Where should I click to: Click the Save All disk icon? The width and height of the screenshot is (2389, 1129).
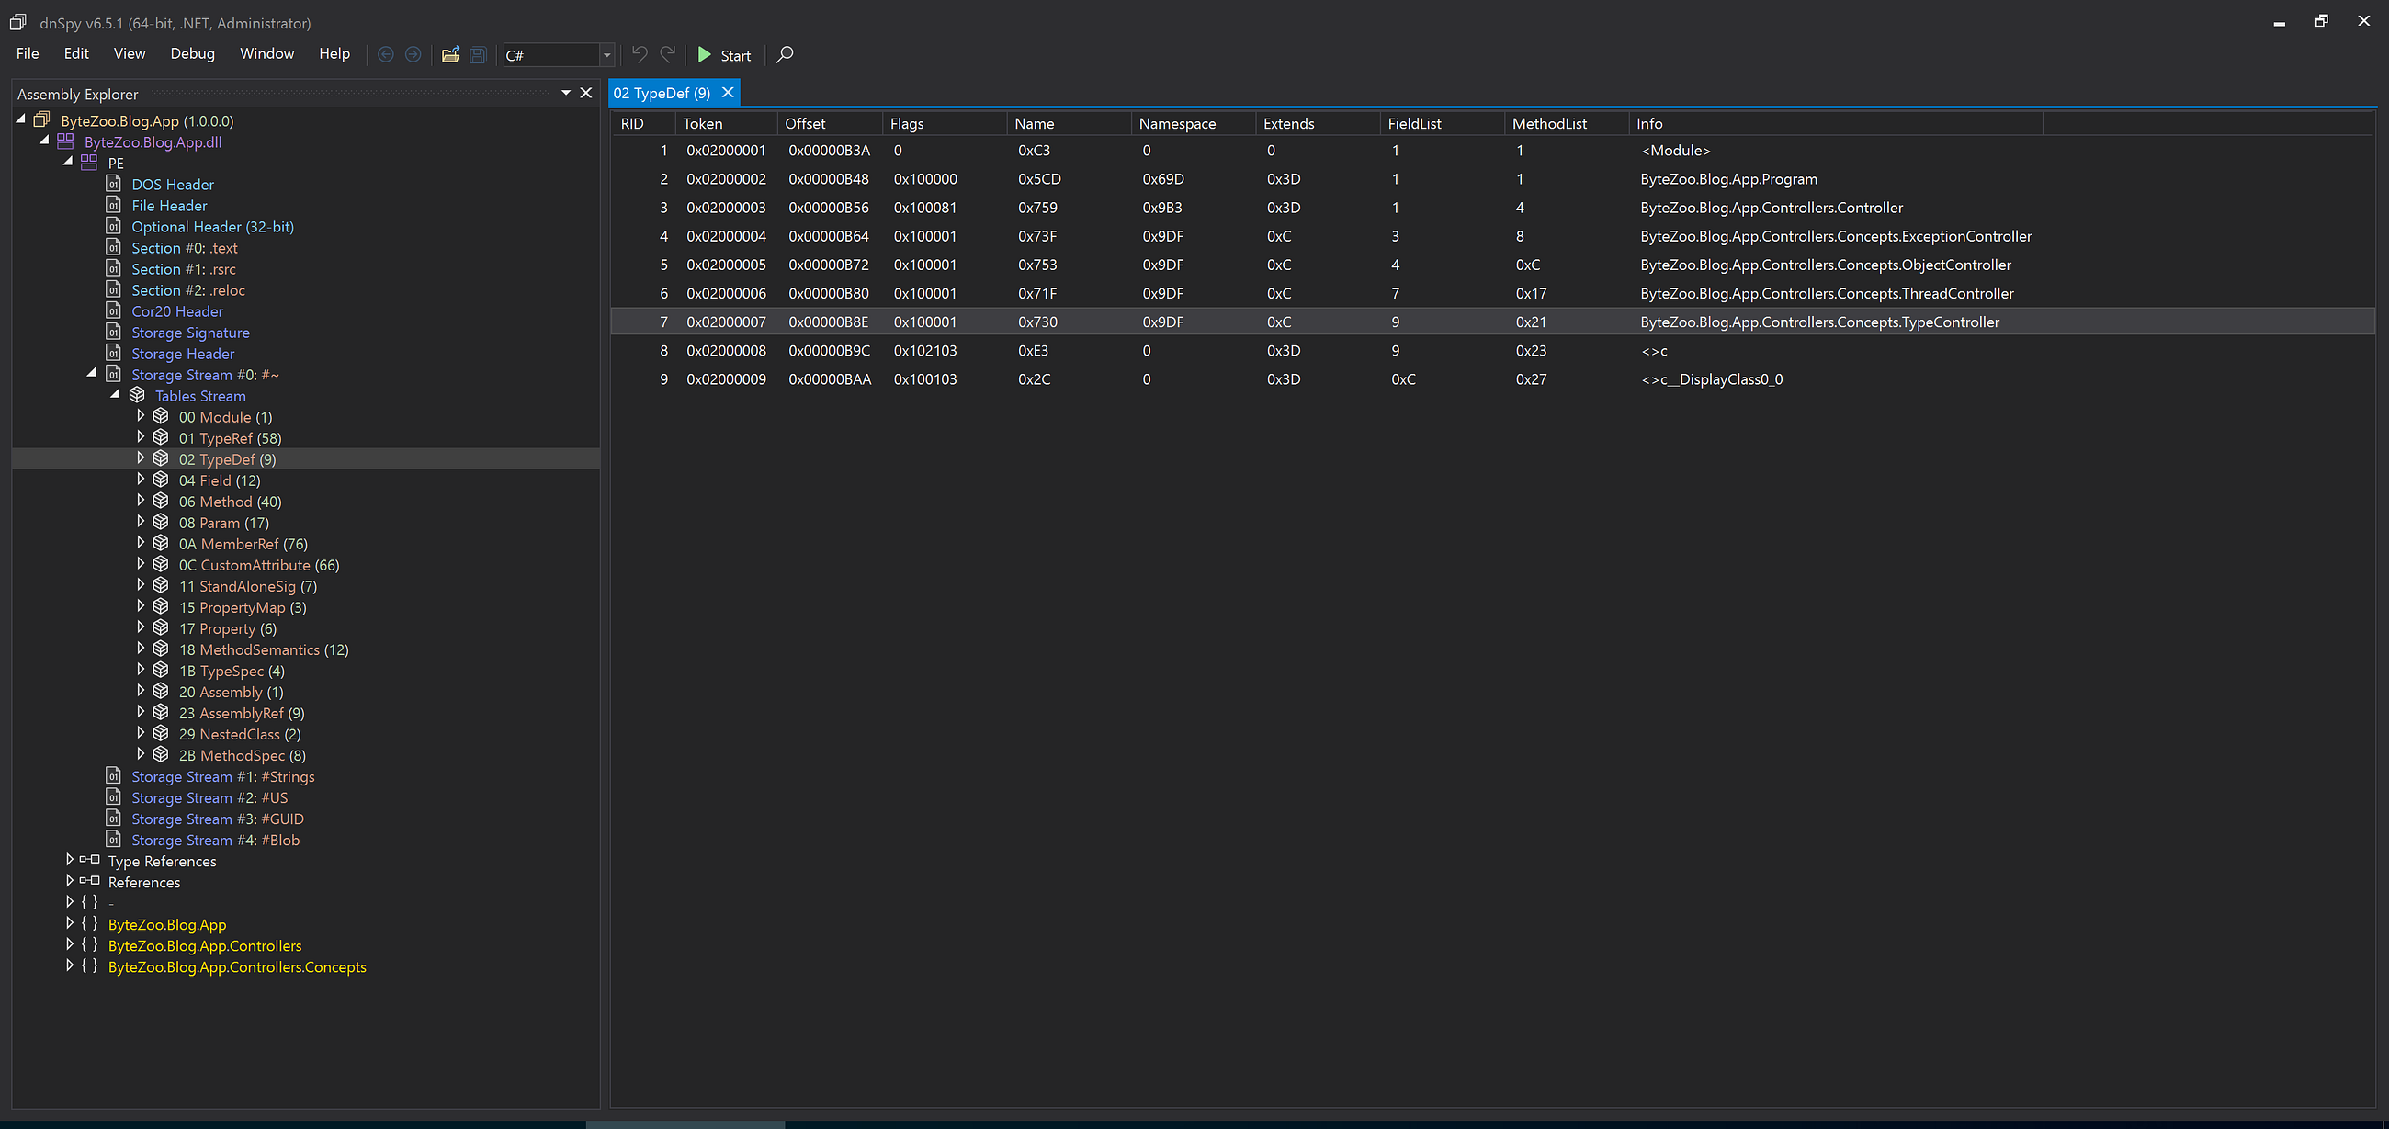tap(478, 55)
